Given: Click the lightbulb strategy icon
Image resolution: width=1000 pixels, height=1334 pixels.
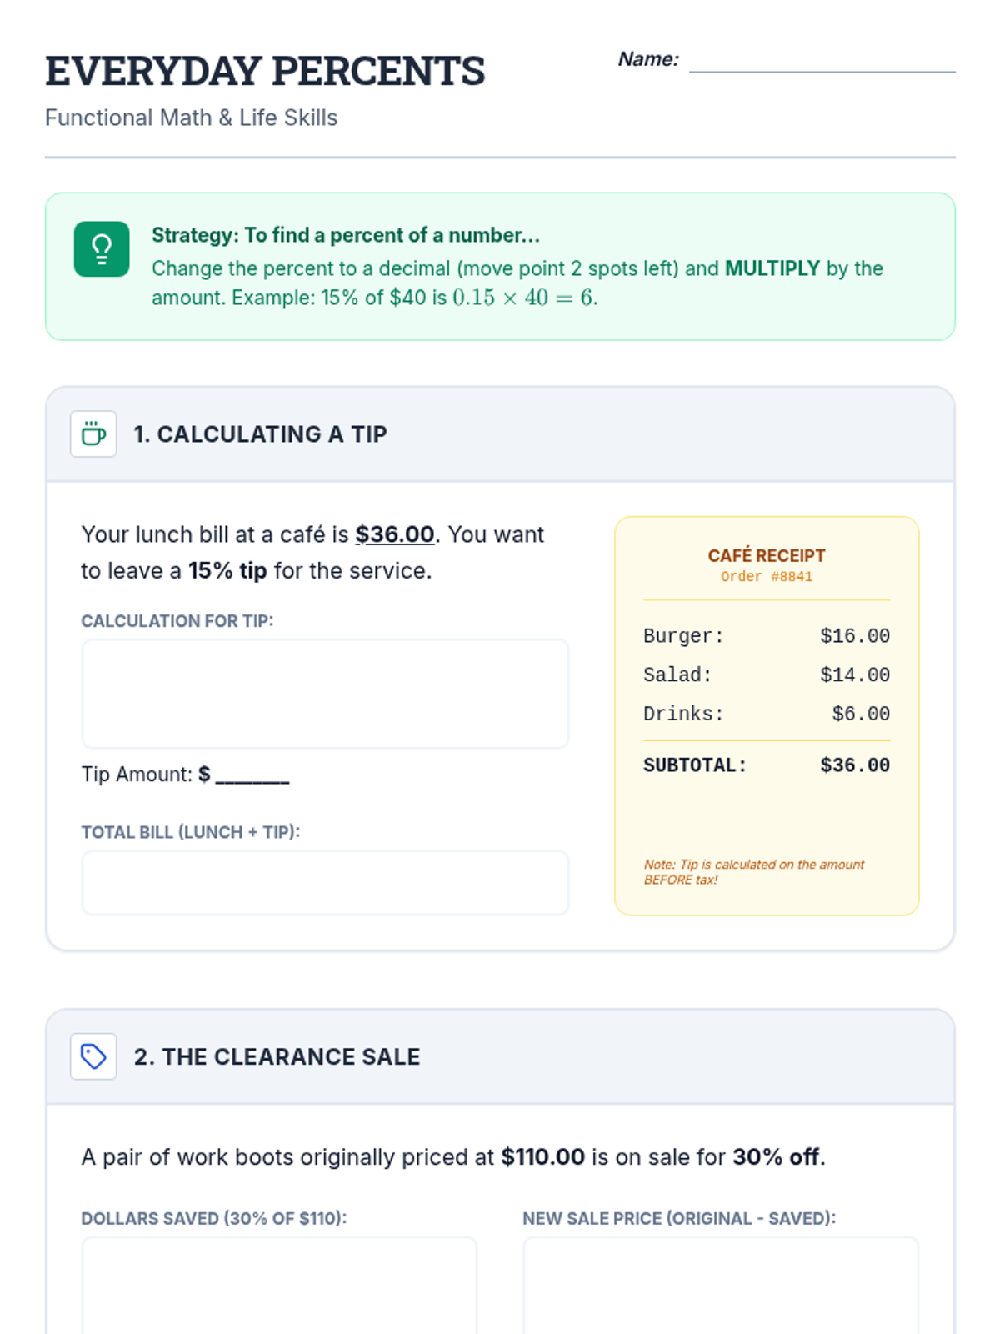Looking at the screenshot, I should pos(102,248).
